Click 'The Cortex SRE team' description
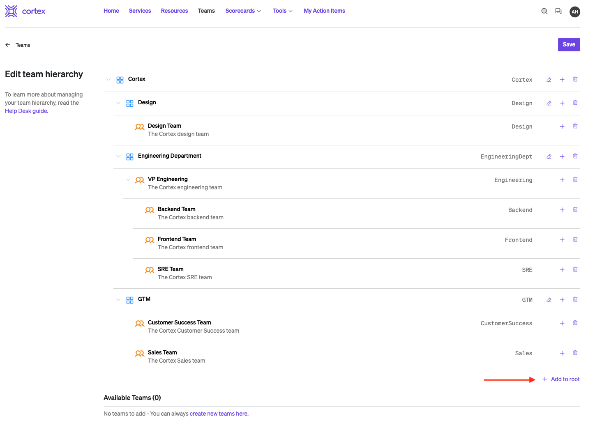The image size is (595, 430). [x=185, y=277]
